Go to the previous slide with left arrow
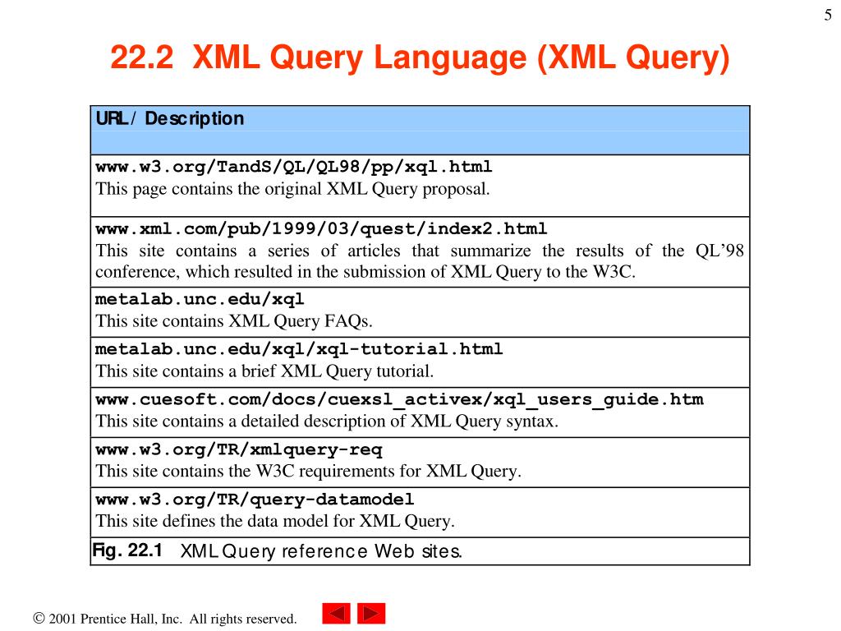Viewport: 841px width, 631px height. [336, 613]
